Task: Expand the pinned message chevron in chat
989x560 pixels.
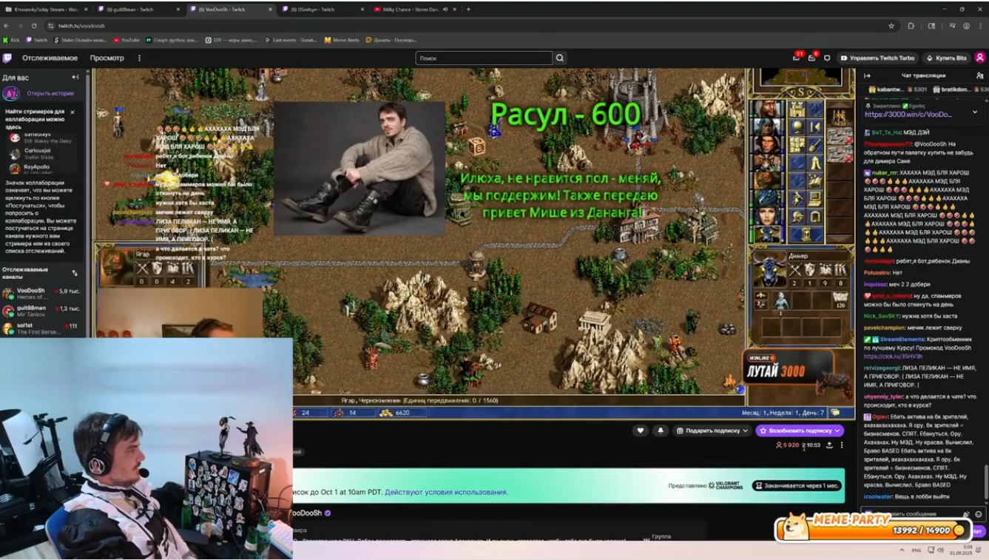Action: [974, 111]
